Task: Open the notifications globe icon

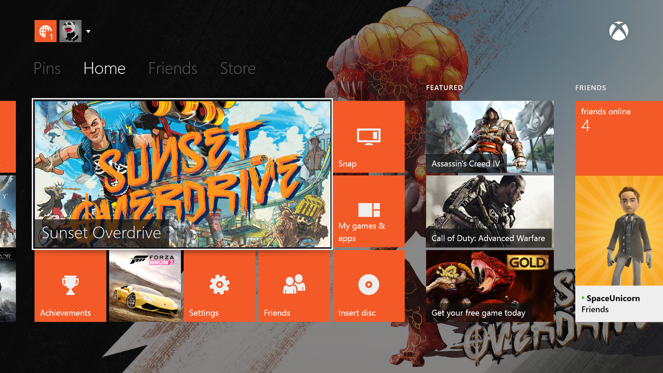Action: pos(46,31)
